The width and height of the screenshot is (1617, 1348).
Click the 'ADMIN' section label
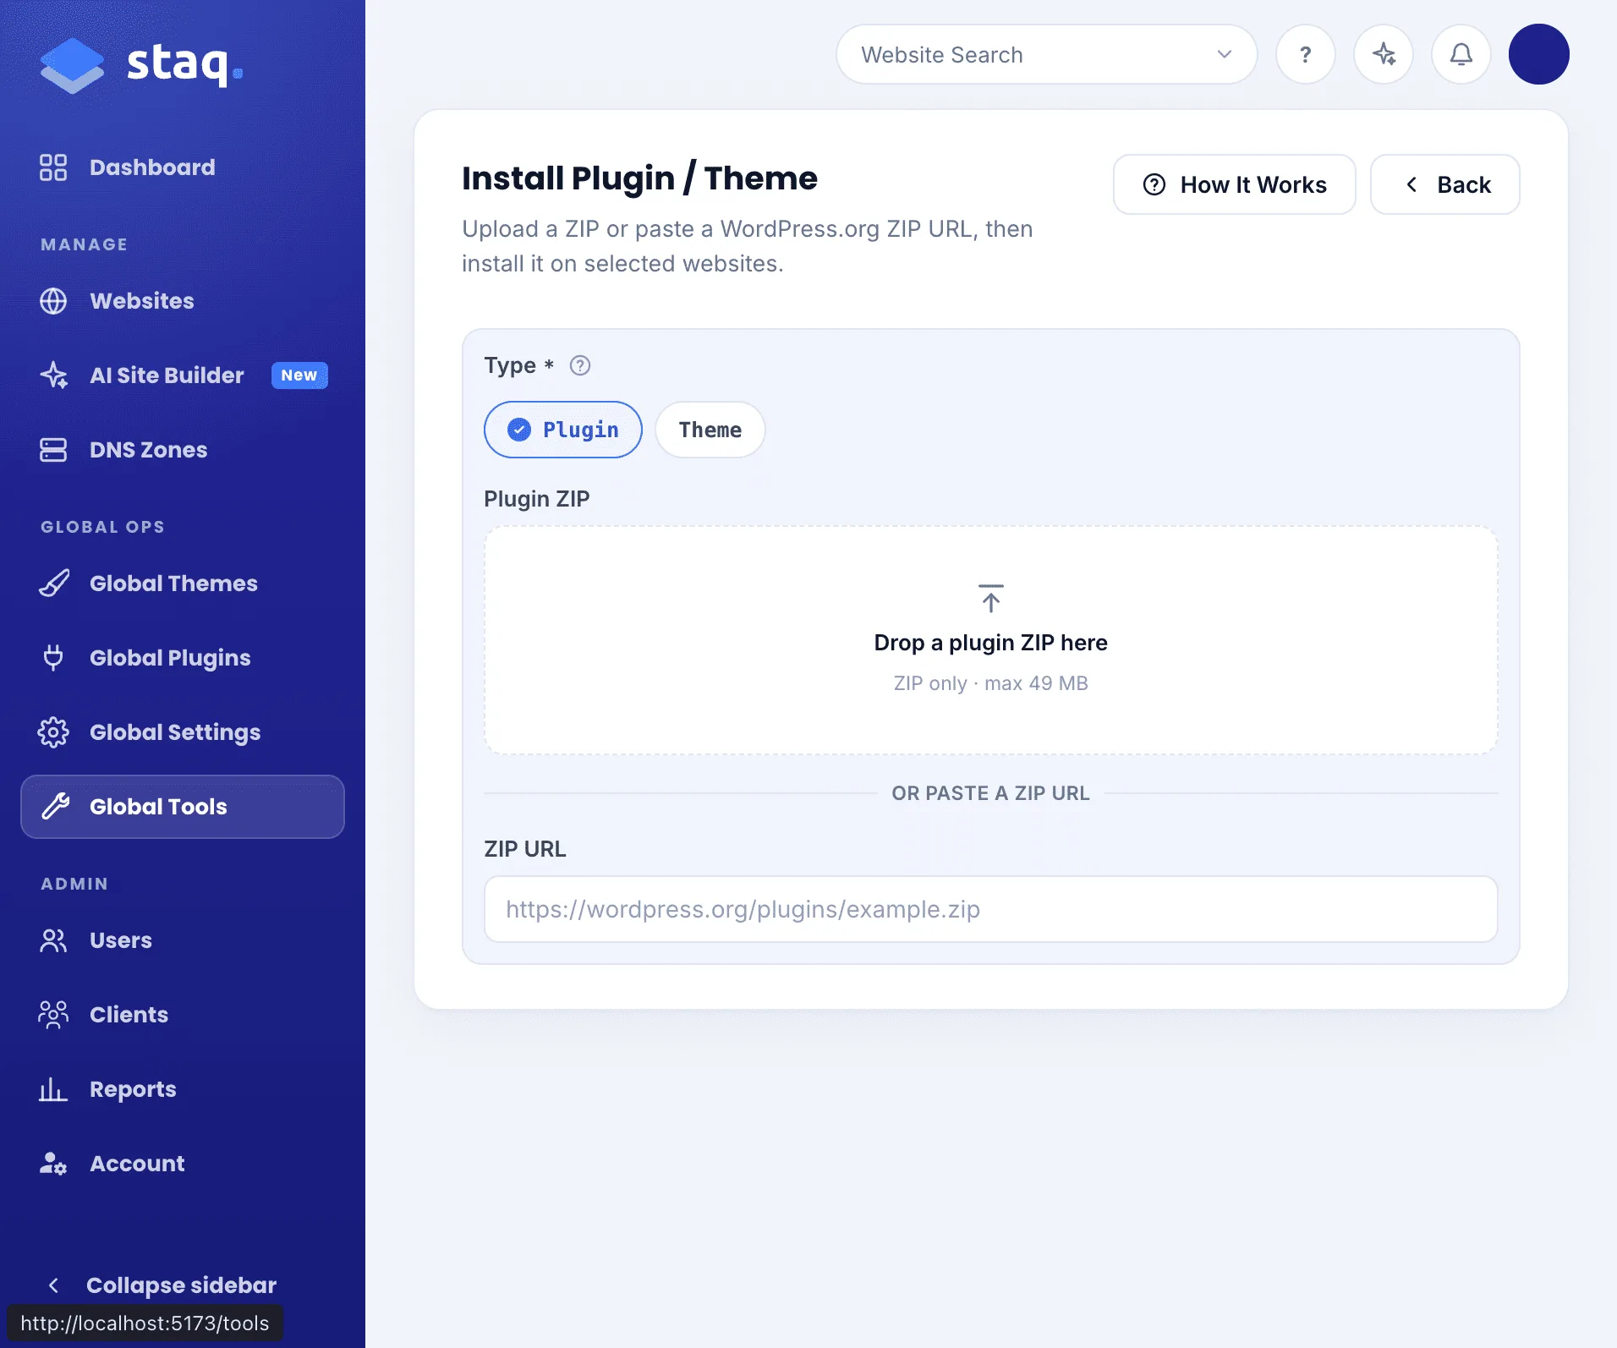click(x=74, y=884)
